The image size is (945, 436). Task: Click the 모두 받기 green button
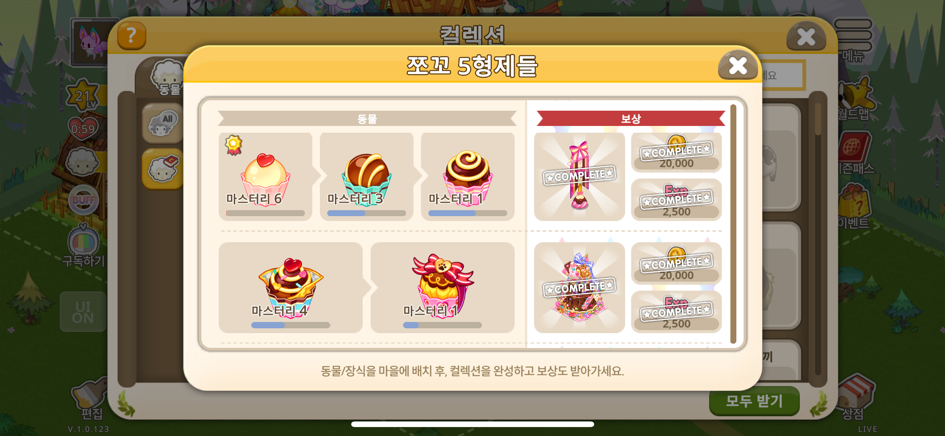coord(754,401)
